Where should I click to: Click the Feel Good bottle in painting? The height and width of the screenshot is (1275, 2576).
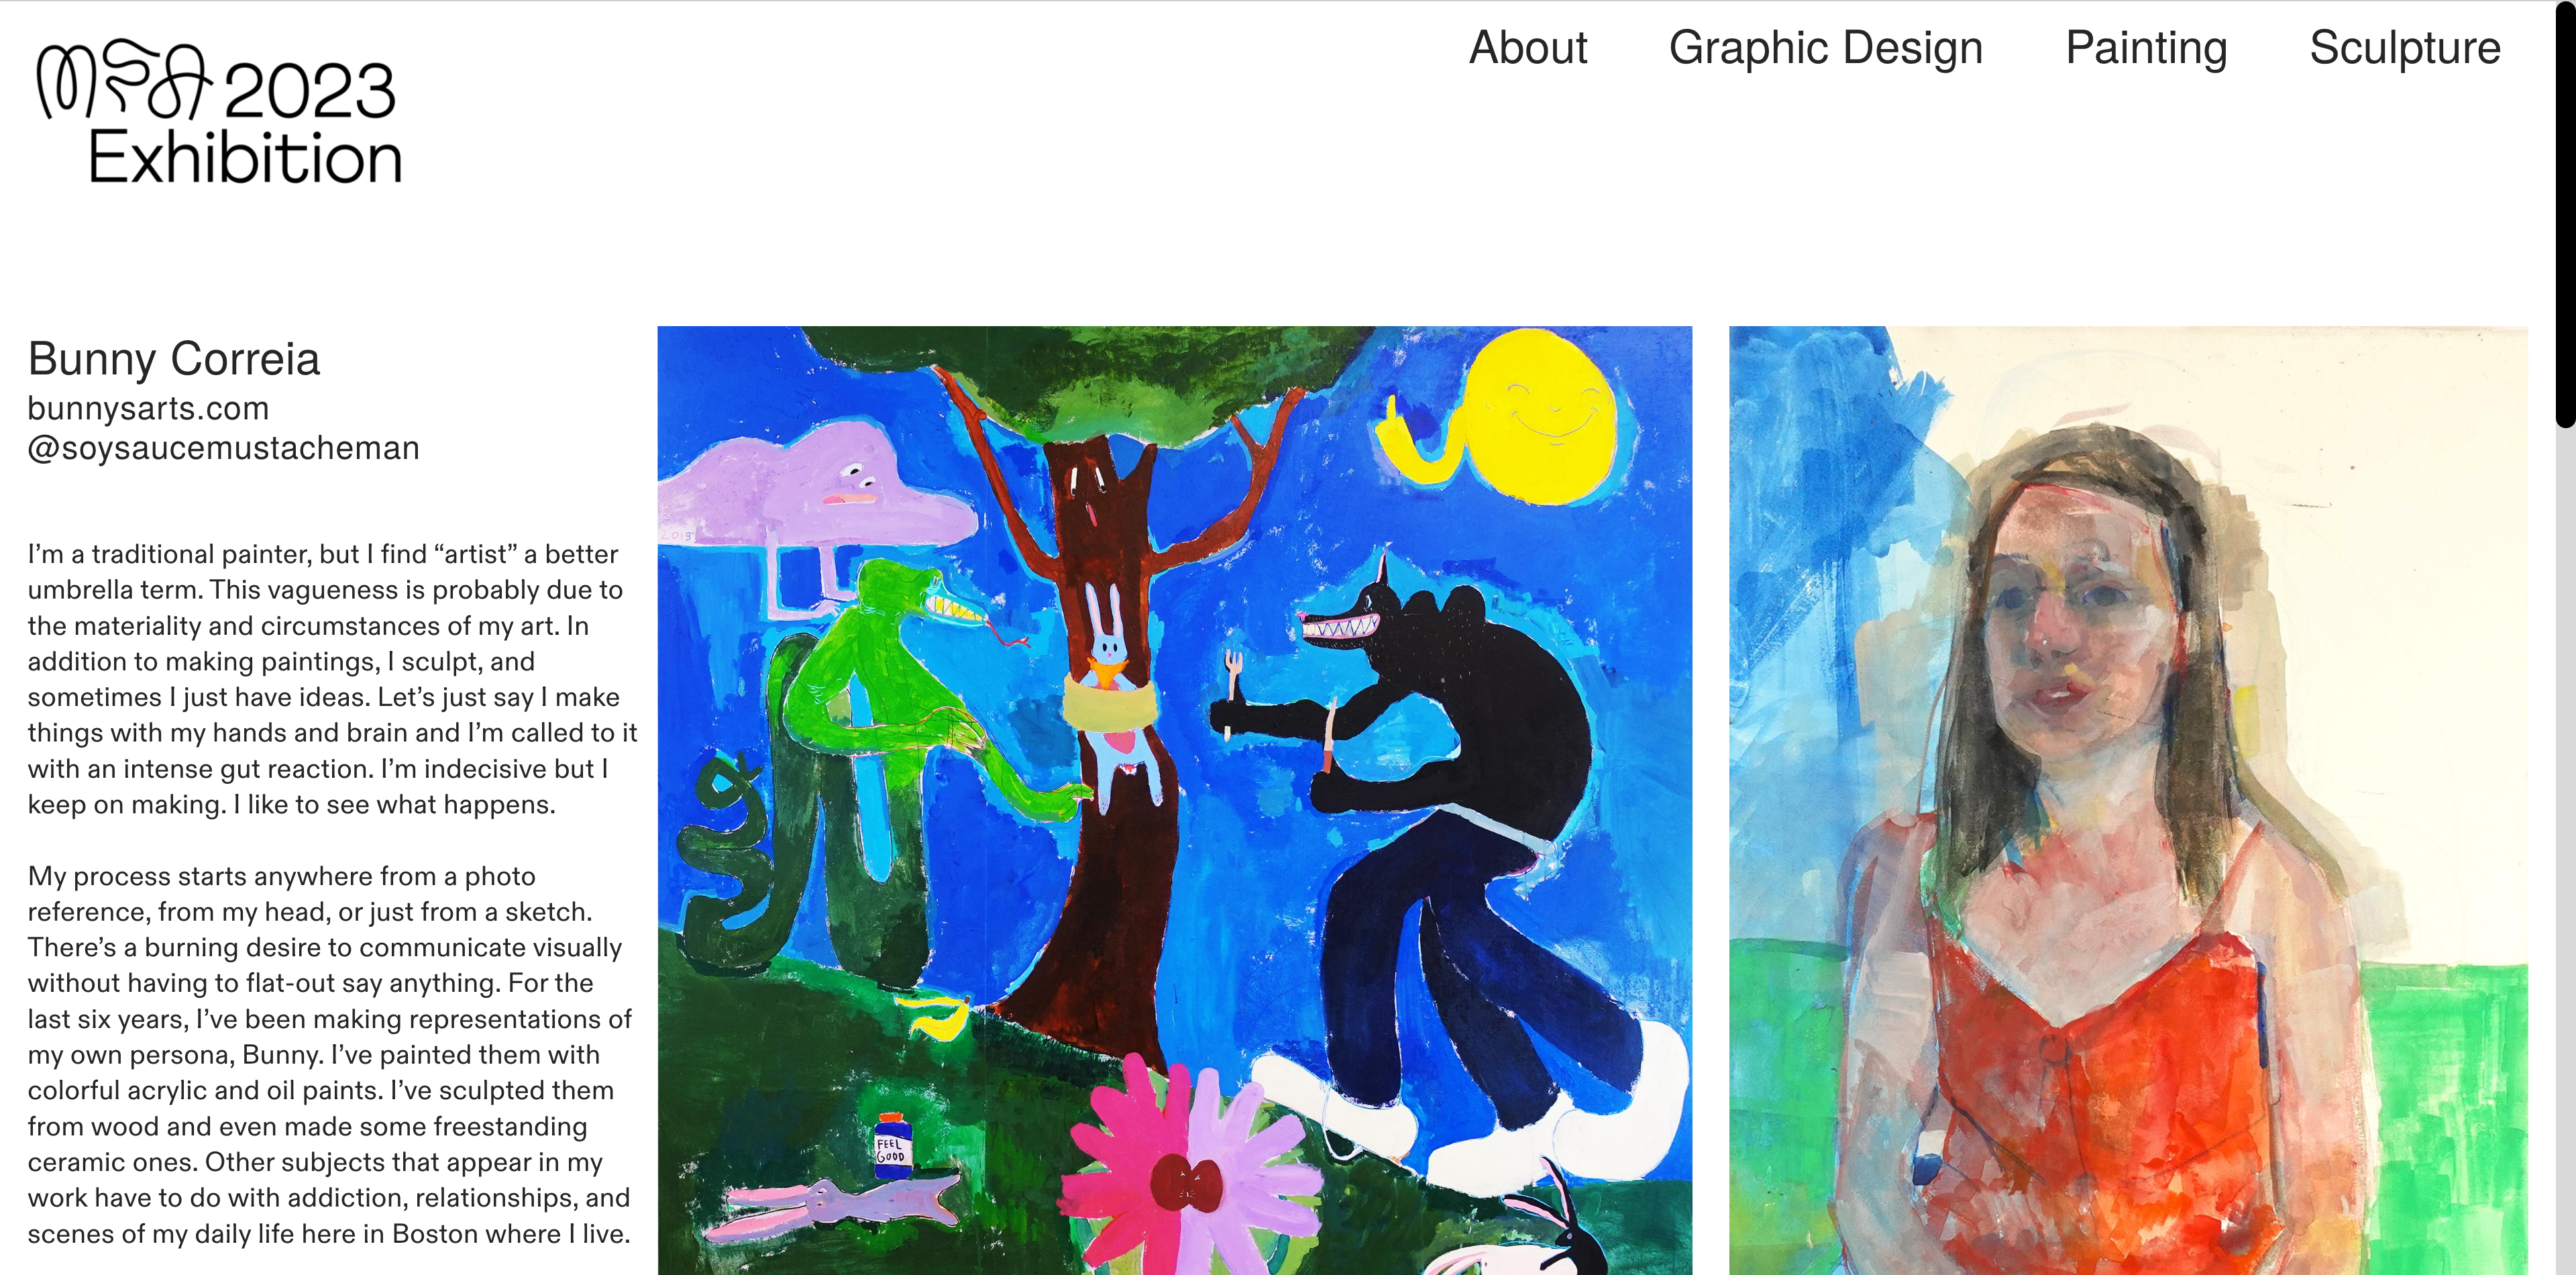(x=892, y=1144)
